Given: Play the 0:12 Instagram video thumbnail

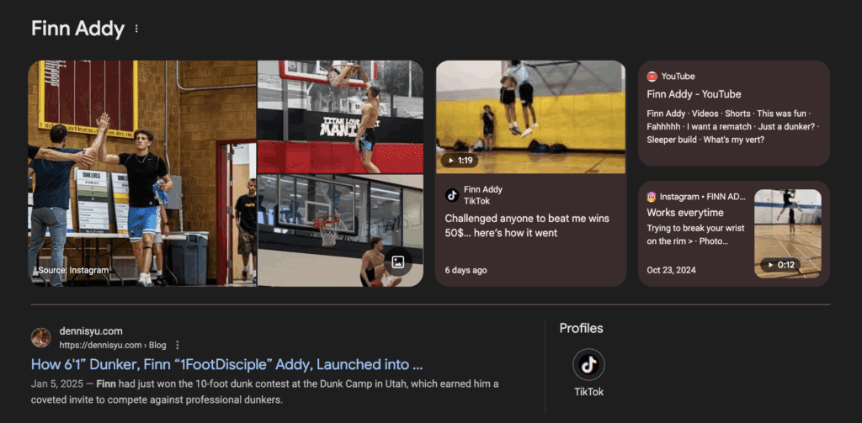Looking at the screenshot, I should pos(788,234).
